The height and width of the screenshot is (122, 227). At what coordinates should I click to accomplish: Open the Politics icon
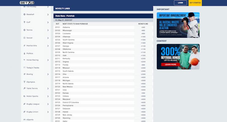[x=24, y=53]
